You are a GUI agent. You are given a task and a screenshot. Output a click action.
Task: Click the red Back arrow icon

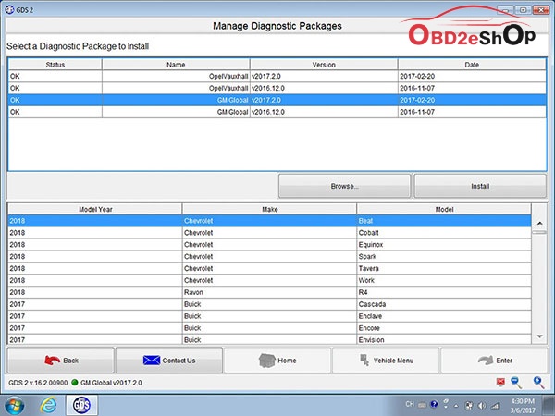(53, 361)
